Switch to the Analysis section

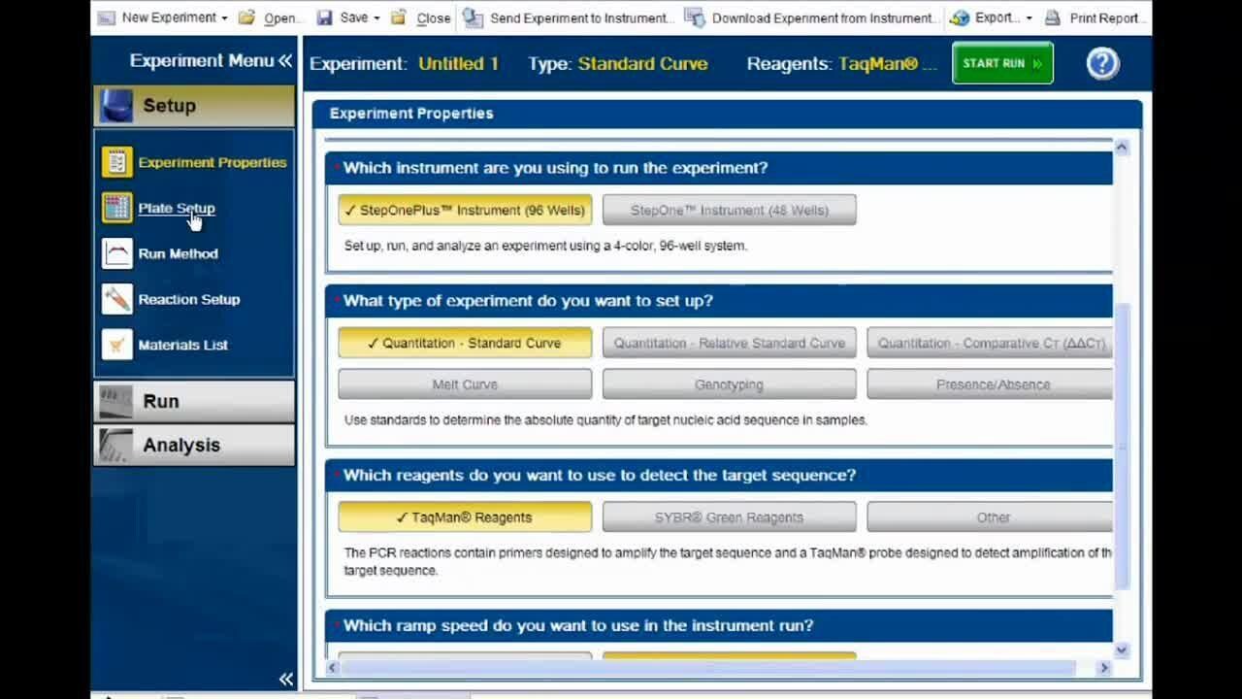[194, 445]
